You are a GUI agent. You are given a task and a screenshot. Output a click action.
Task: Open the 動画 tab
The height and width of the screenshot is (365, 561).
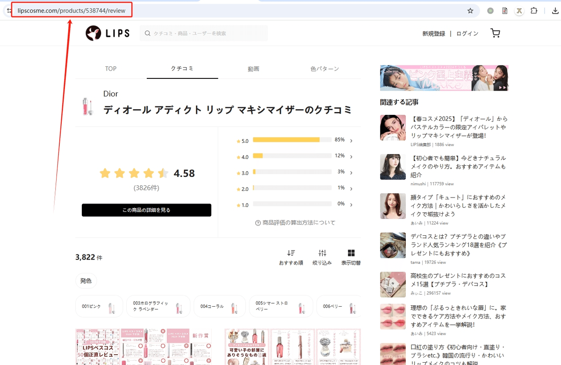click(253, 69)
